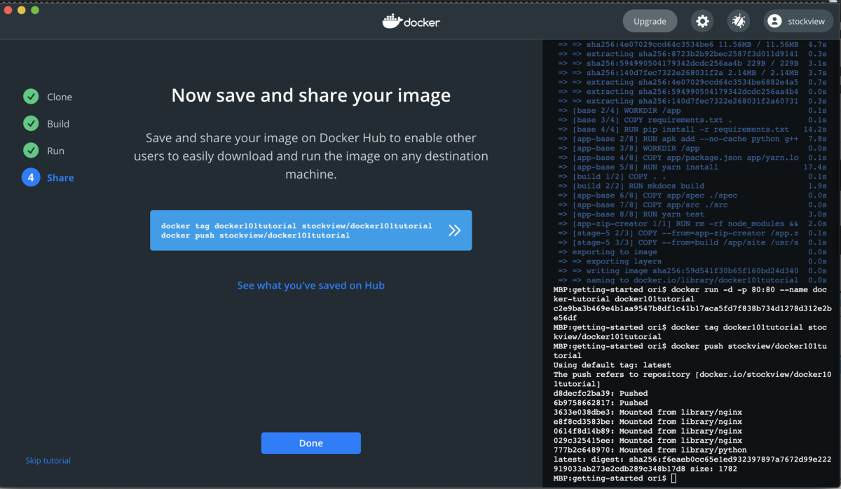The image size is (841, 489).
Task: Select the Share tutorial step
Action: click(x=48, y=178)
